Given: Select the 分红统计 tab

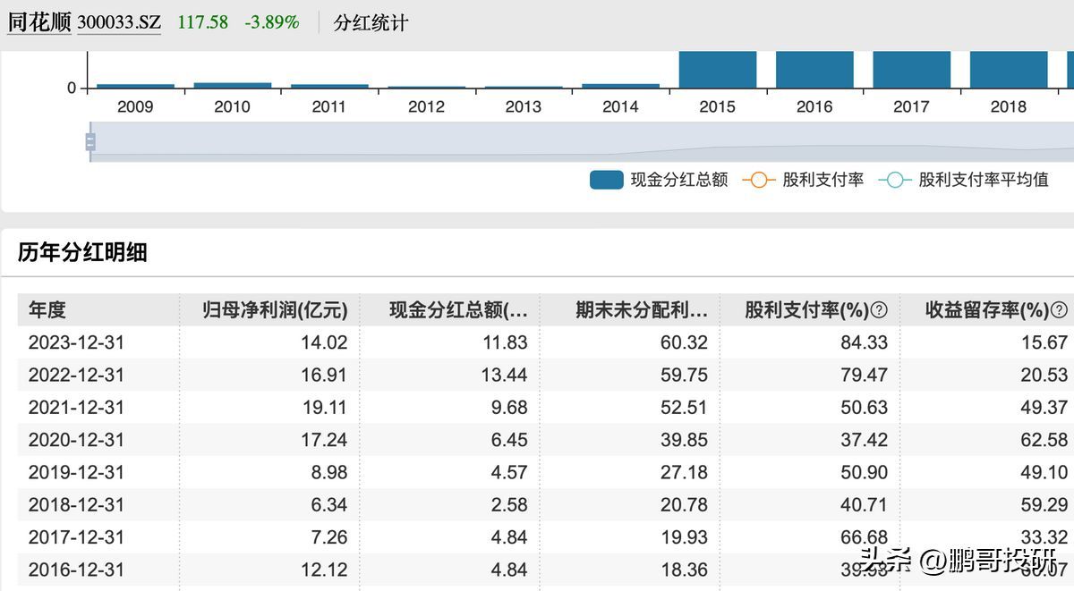Looking at the screenshot, I should pyautogui.click(x=371, y=23).
